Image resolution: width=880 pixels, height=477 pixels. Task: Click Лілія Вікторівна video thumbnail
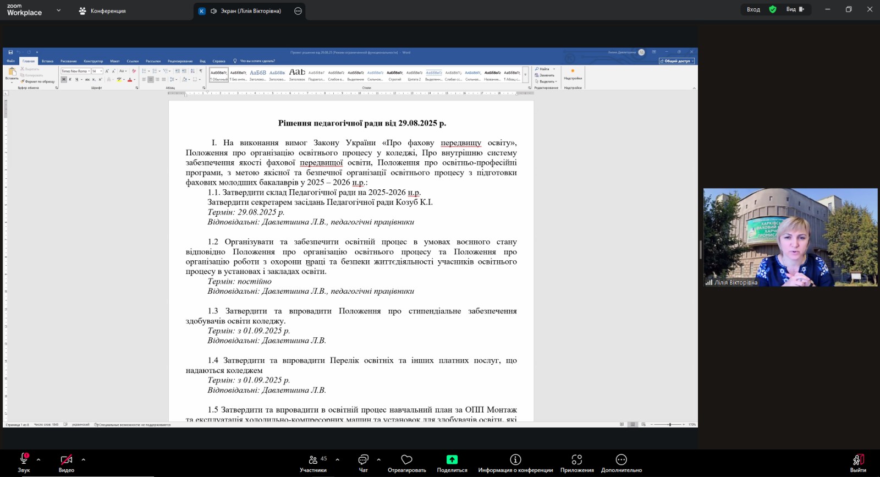790,237
